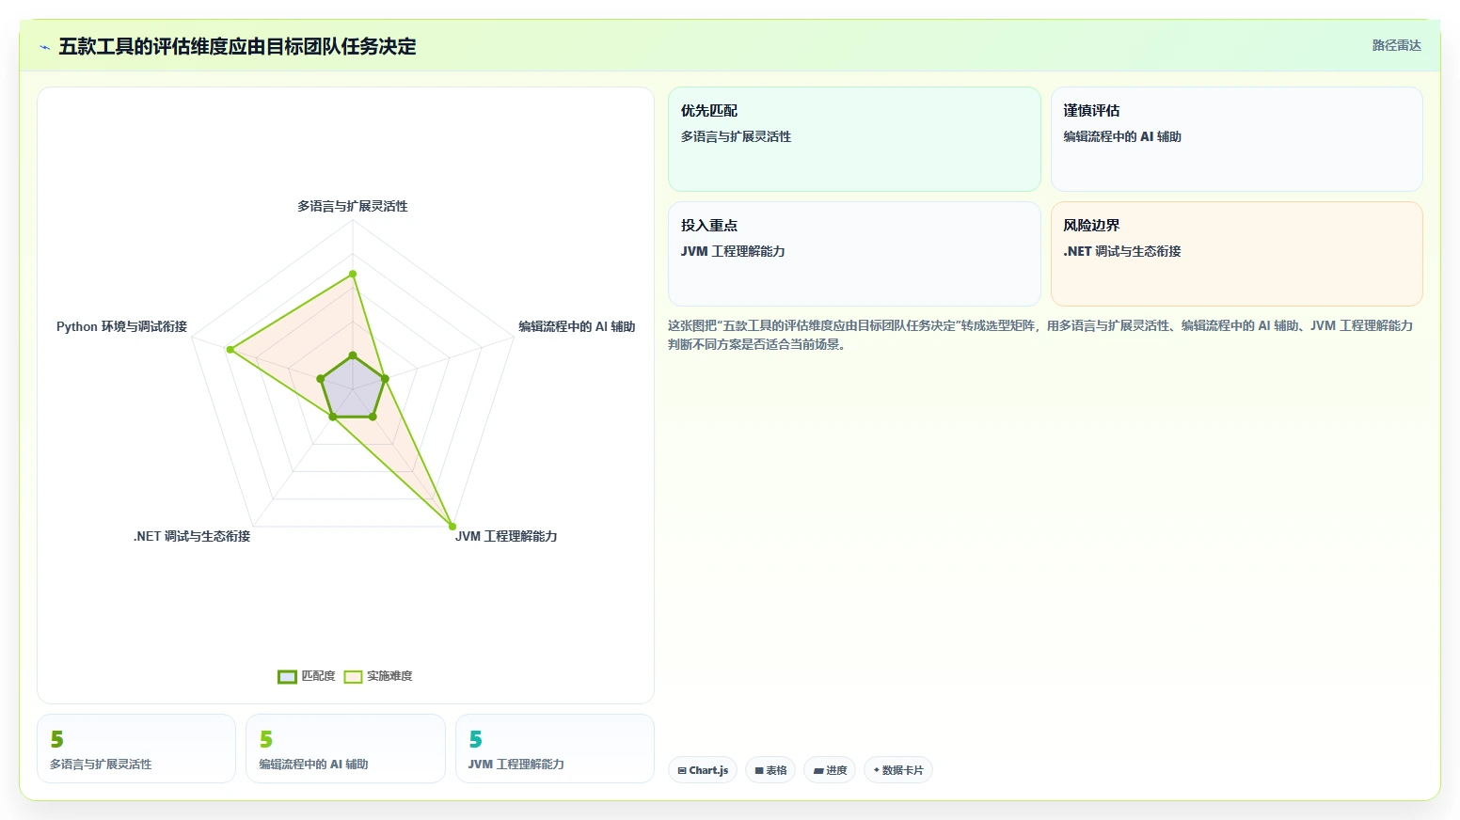The width and height of the screenshot is (1460, 820).
Task: Click the stat card for 多语言与扩展灵活性
Action: tap(136, 749)
